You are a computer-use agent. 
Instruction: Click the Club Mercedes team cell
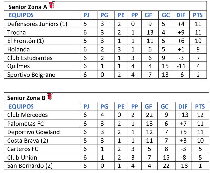(27, 115)
